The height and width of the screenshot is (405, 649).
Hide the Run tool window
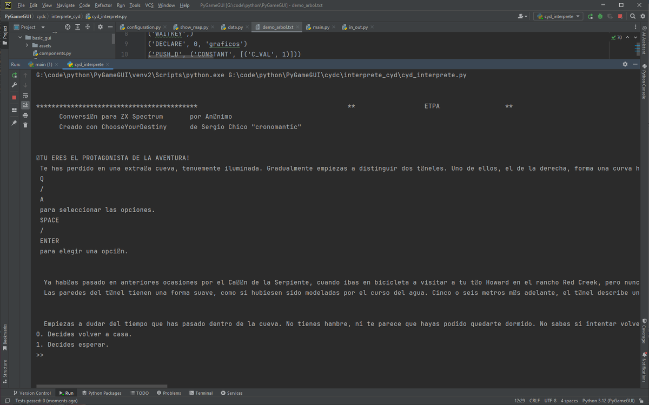(635, 64)
